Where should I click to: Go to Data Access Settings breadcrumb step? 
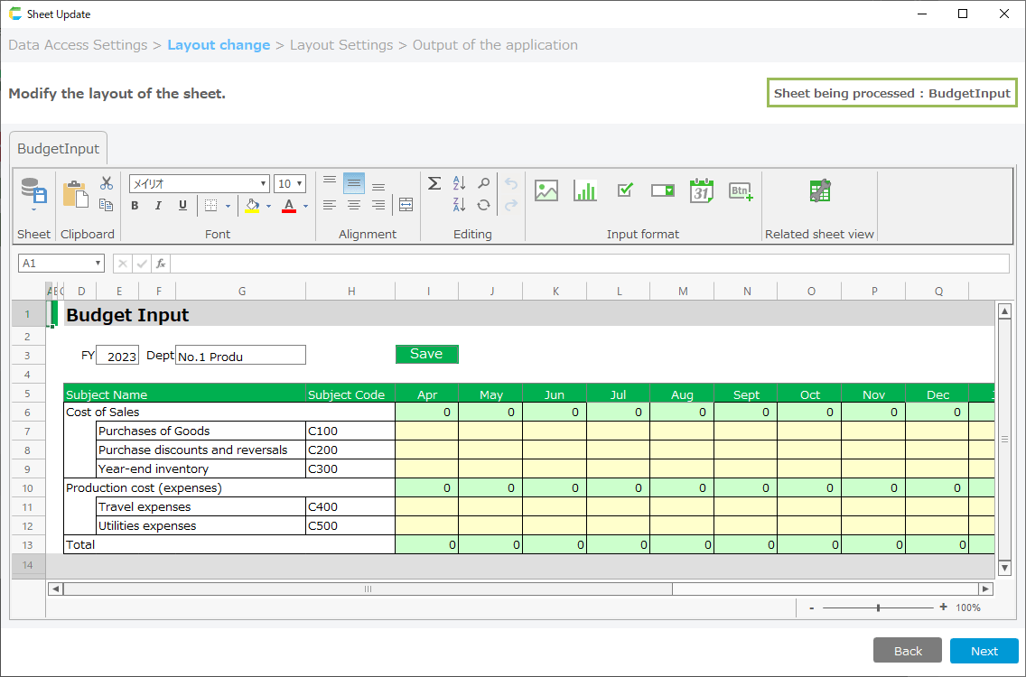tap(78, 45)
